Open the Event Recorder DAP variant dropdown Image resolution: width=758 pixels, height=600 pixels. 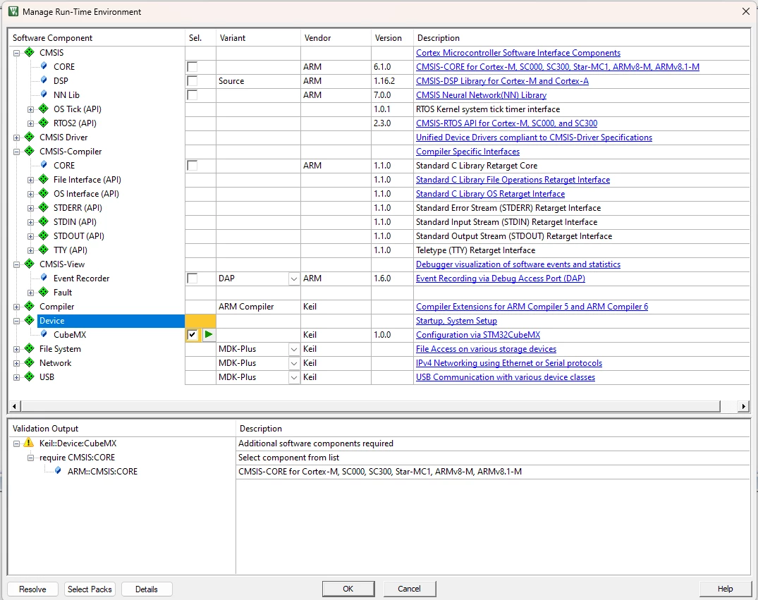point(294,278)
